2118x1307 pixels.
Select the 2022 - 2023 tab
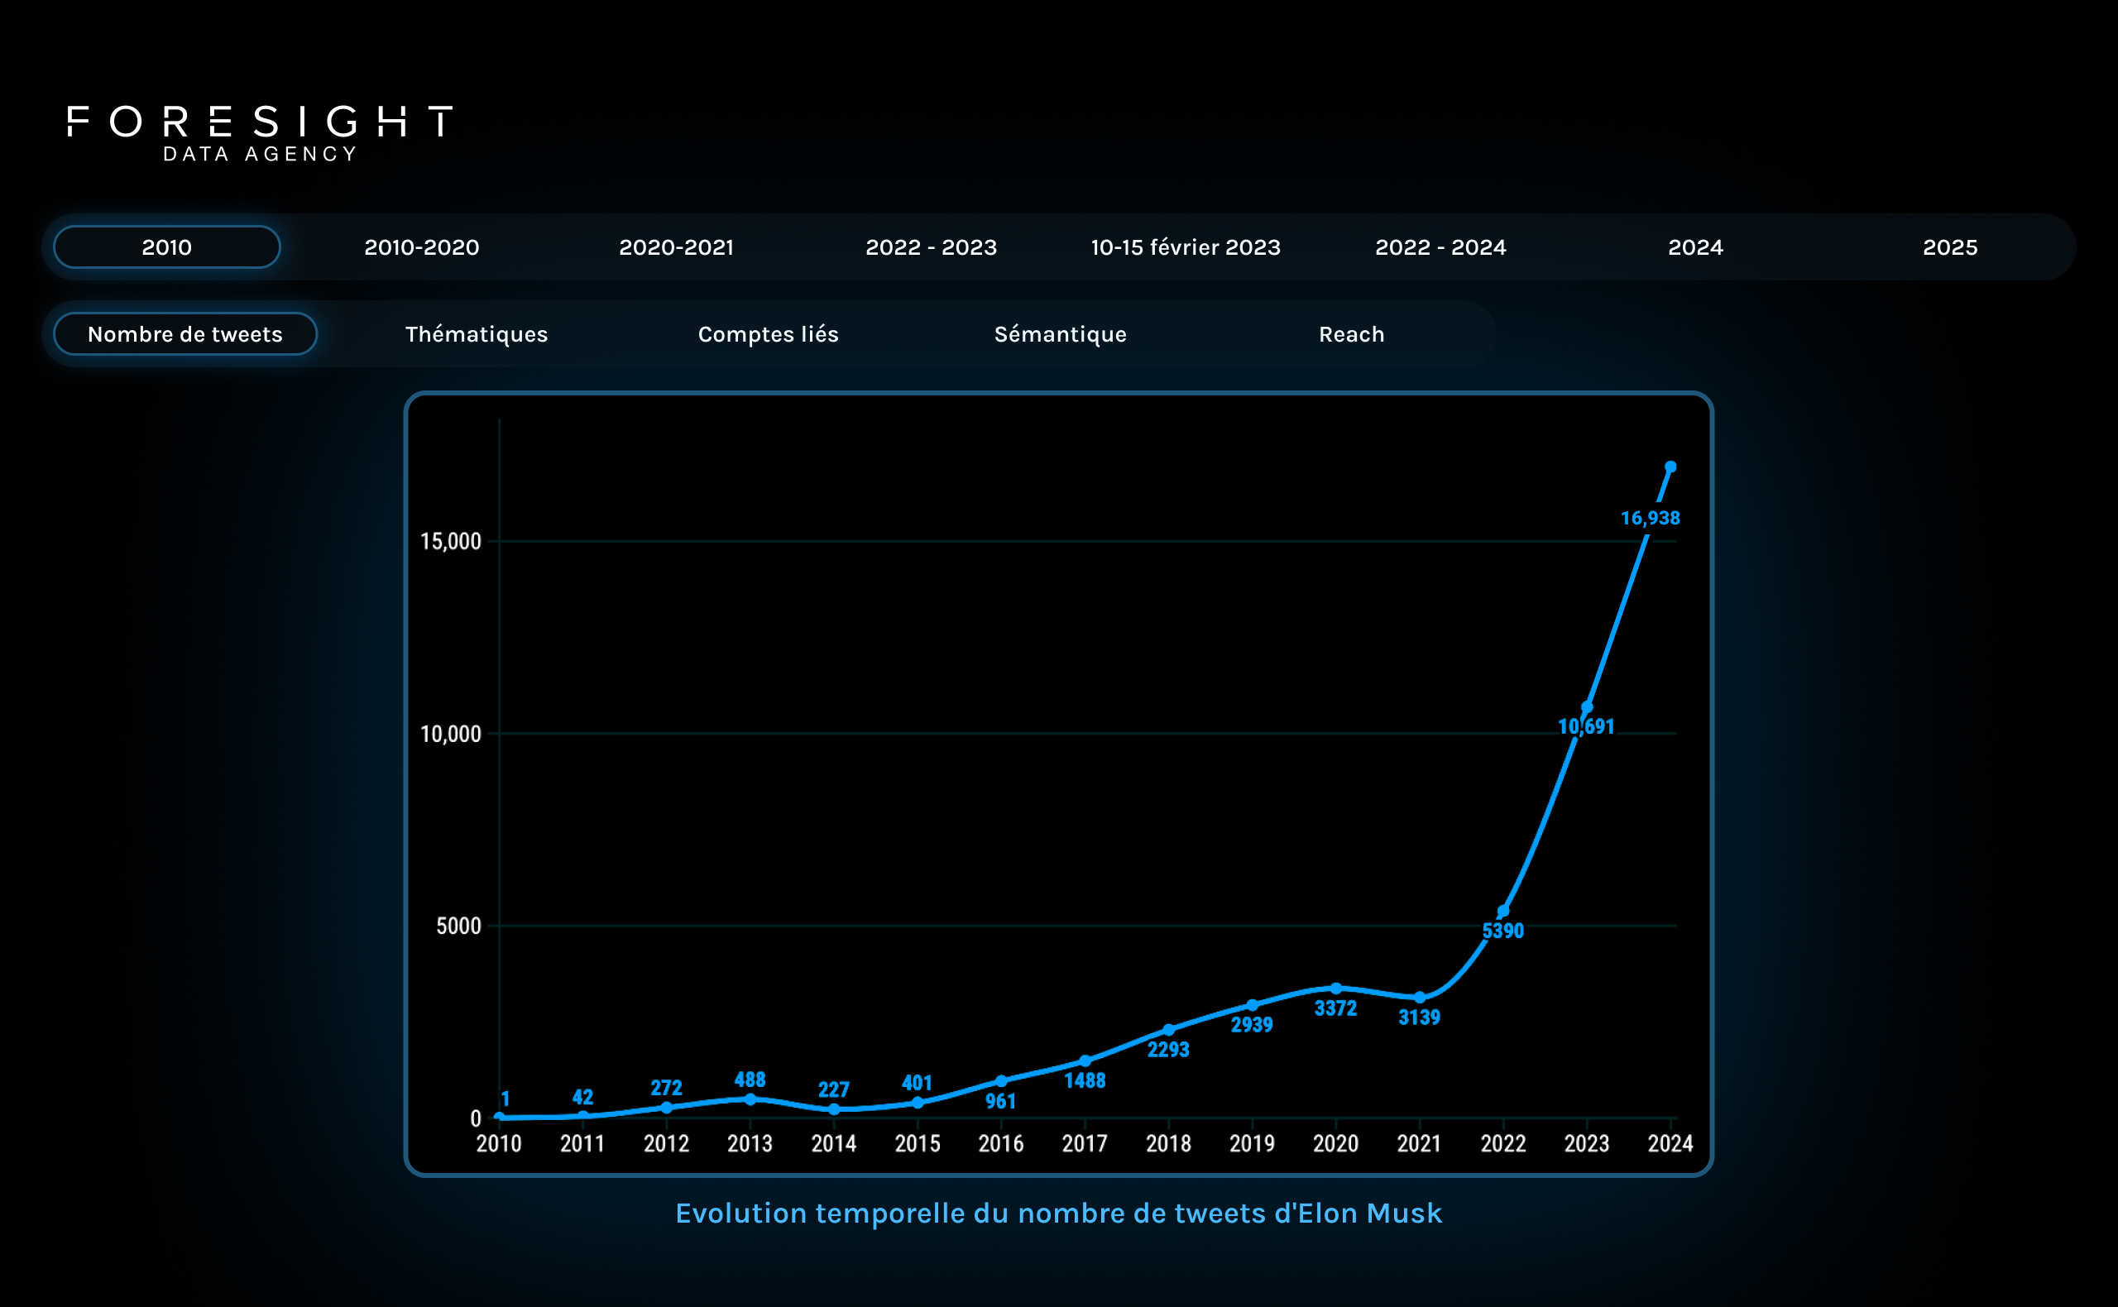(x=931, y=247)
